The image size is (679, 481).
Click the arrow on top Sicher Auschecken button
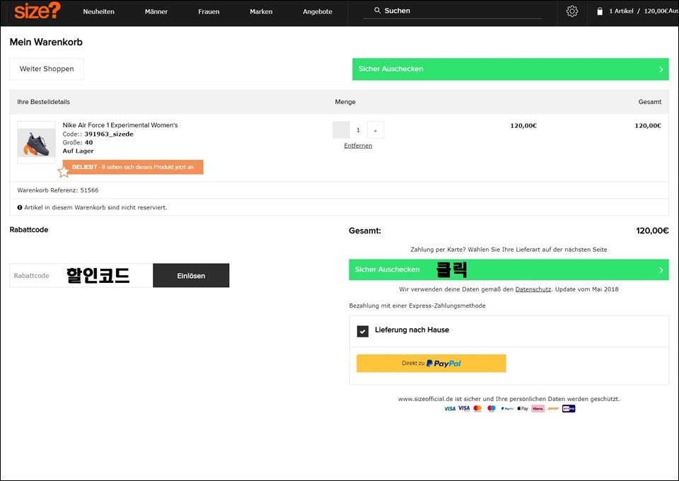pos(661,69)
